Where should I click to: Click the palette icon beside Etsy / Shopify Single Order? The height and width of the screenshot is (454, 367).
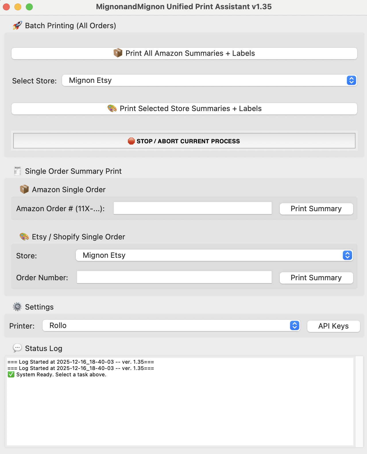24,236
